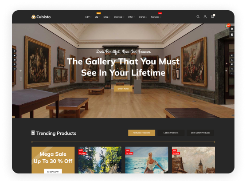
Task: Click the hero SHOP NOW button
Action: tap(123, 89)
